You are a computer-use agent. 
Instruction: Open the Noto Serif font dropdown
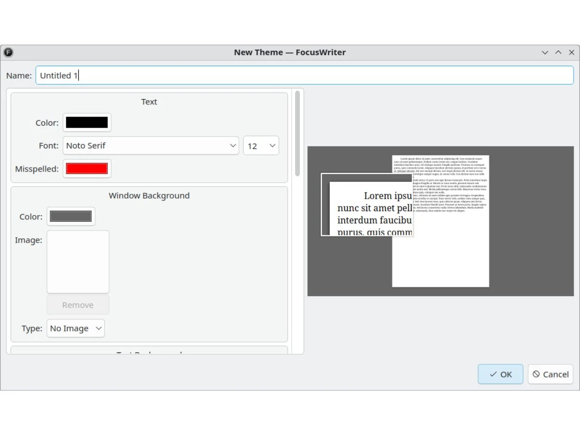pos(151,145)
